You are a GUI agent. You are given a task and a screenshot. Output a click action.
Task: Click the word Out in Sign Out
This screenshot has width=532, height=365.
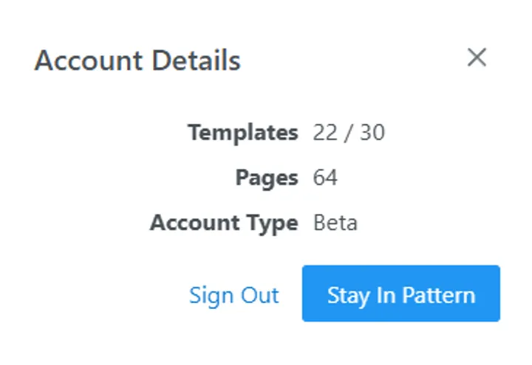[x=259, y=295]
